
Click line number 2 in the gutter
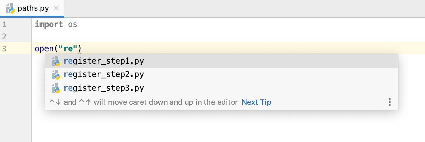point(4,37)
